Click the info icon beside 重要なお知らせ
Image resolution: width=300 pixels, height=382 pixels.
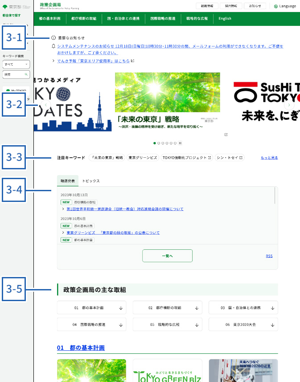[53, 38]
